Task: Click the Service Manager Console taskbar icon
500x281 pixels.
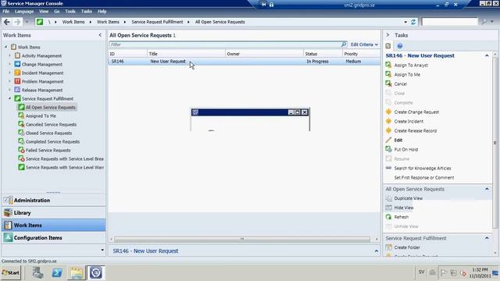Action: tap(95, 272)
